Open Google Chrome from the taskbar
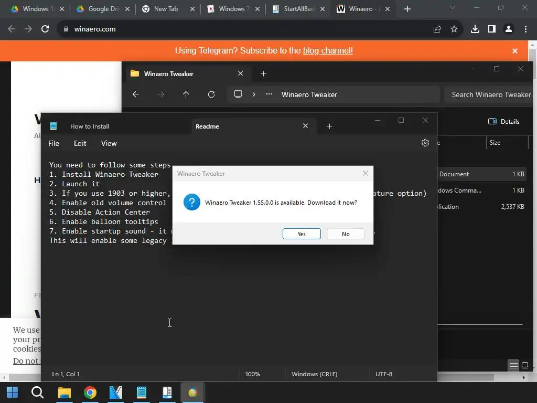Screen dimensions: 537x403 coord(90,393)
